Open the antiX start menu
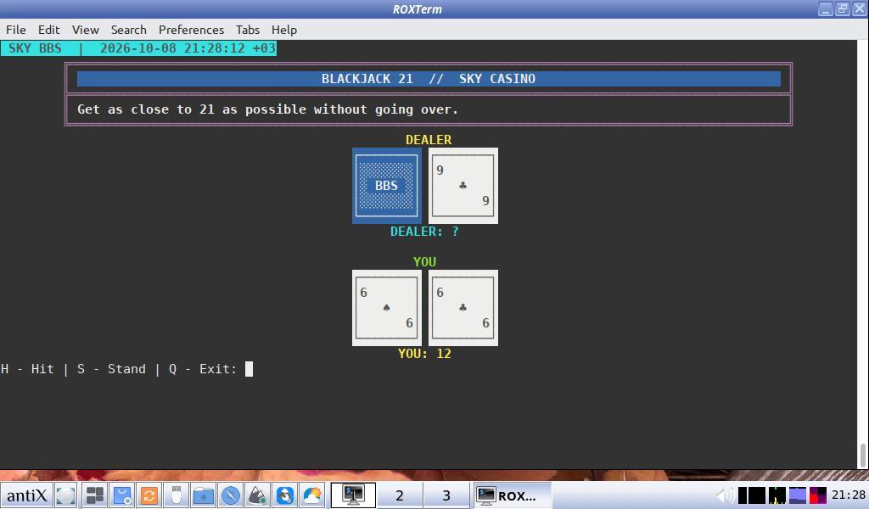 (x=26, y=495)
